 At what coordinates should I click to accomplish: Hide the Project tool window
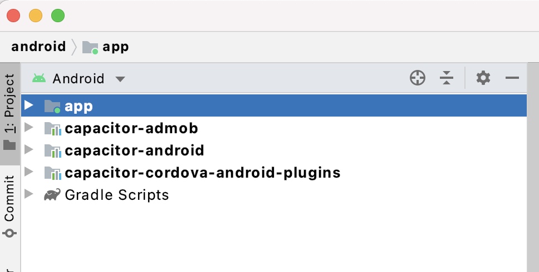(512, 78)
